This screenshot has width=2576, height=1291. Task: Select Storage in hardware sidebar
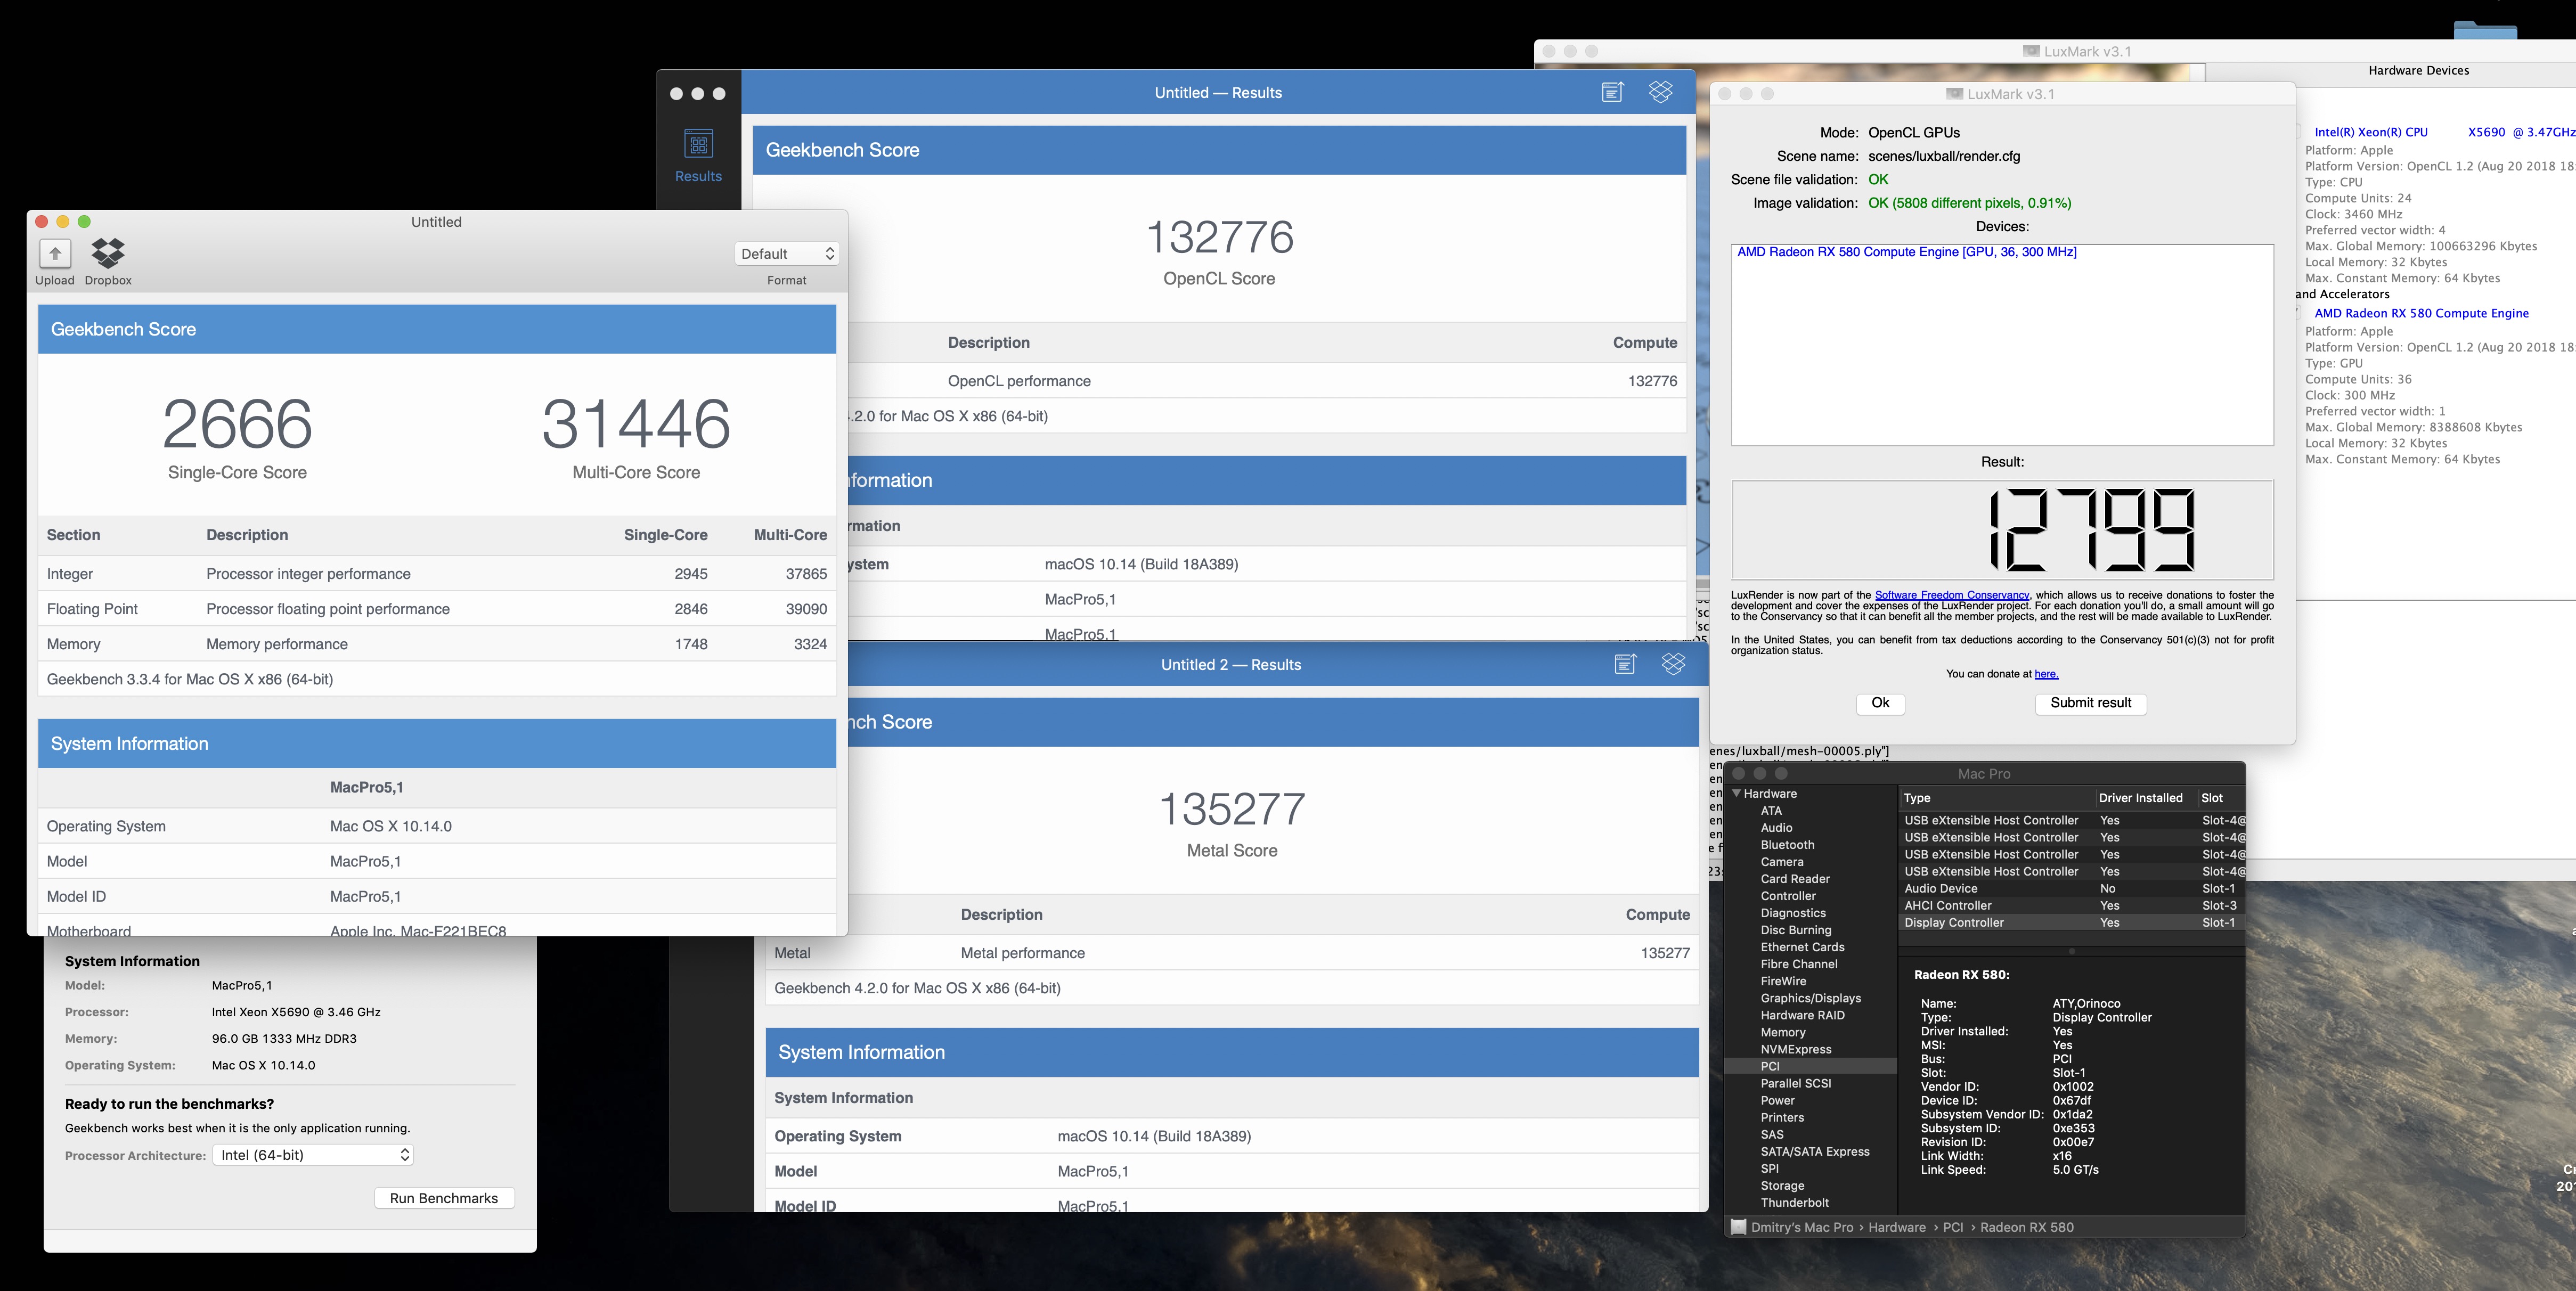click(1782, 1185)
